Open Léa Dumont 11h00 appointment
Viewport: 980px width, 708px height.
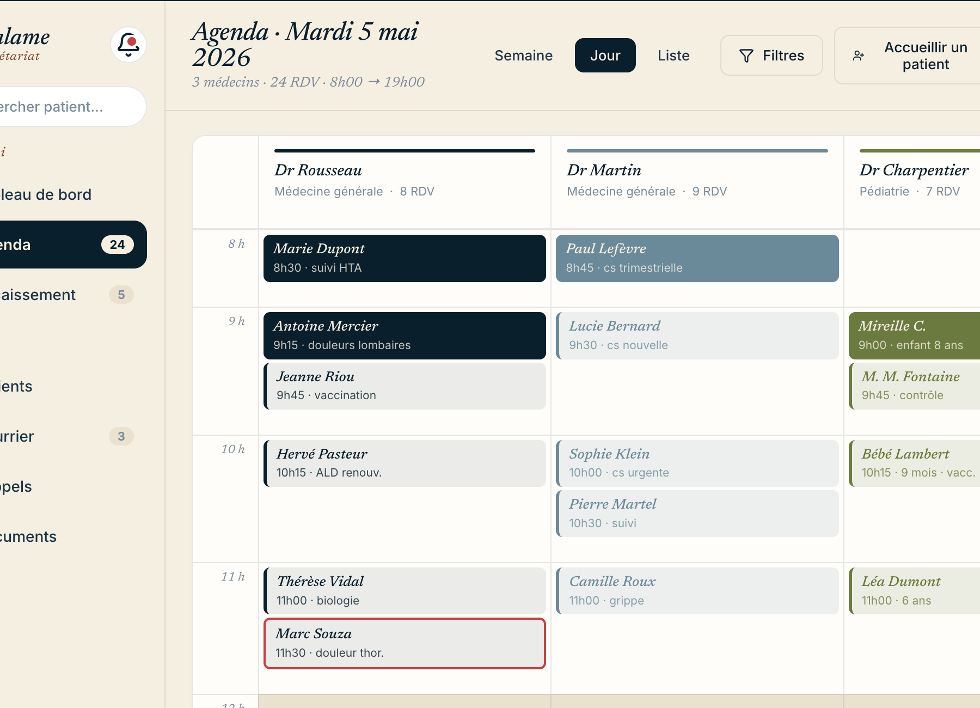coord(914,591)
